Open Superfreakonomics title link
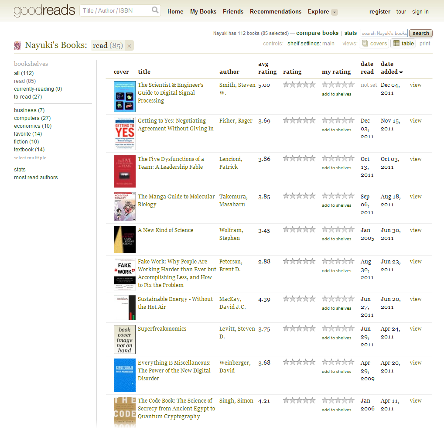Viewport: 444px width, 444px height. coord(162,329)
